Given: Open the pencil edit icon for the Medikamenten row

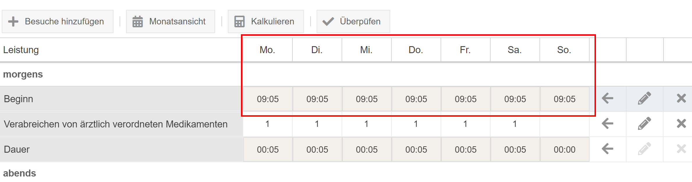Looking at the screenshot, I should [x=644, y=124].
